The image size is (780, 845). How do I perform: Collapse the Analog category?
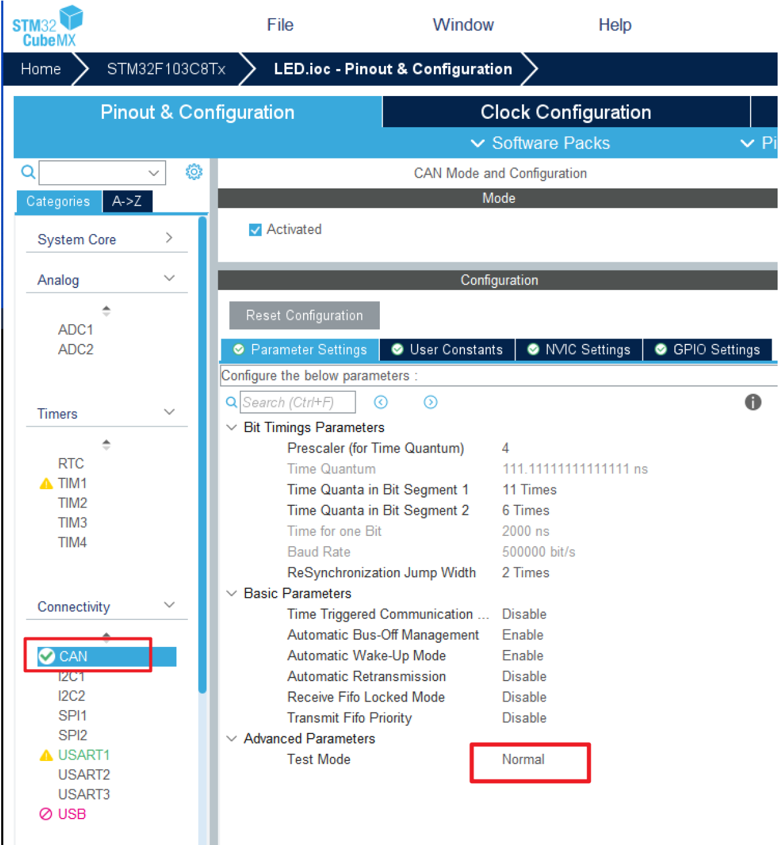click(x=169, y=278)
